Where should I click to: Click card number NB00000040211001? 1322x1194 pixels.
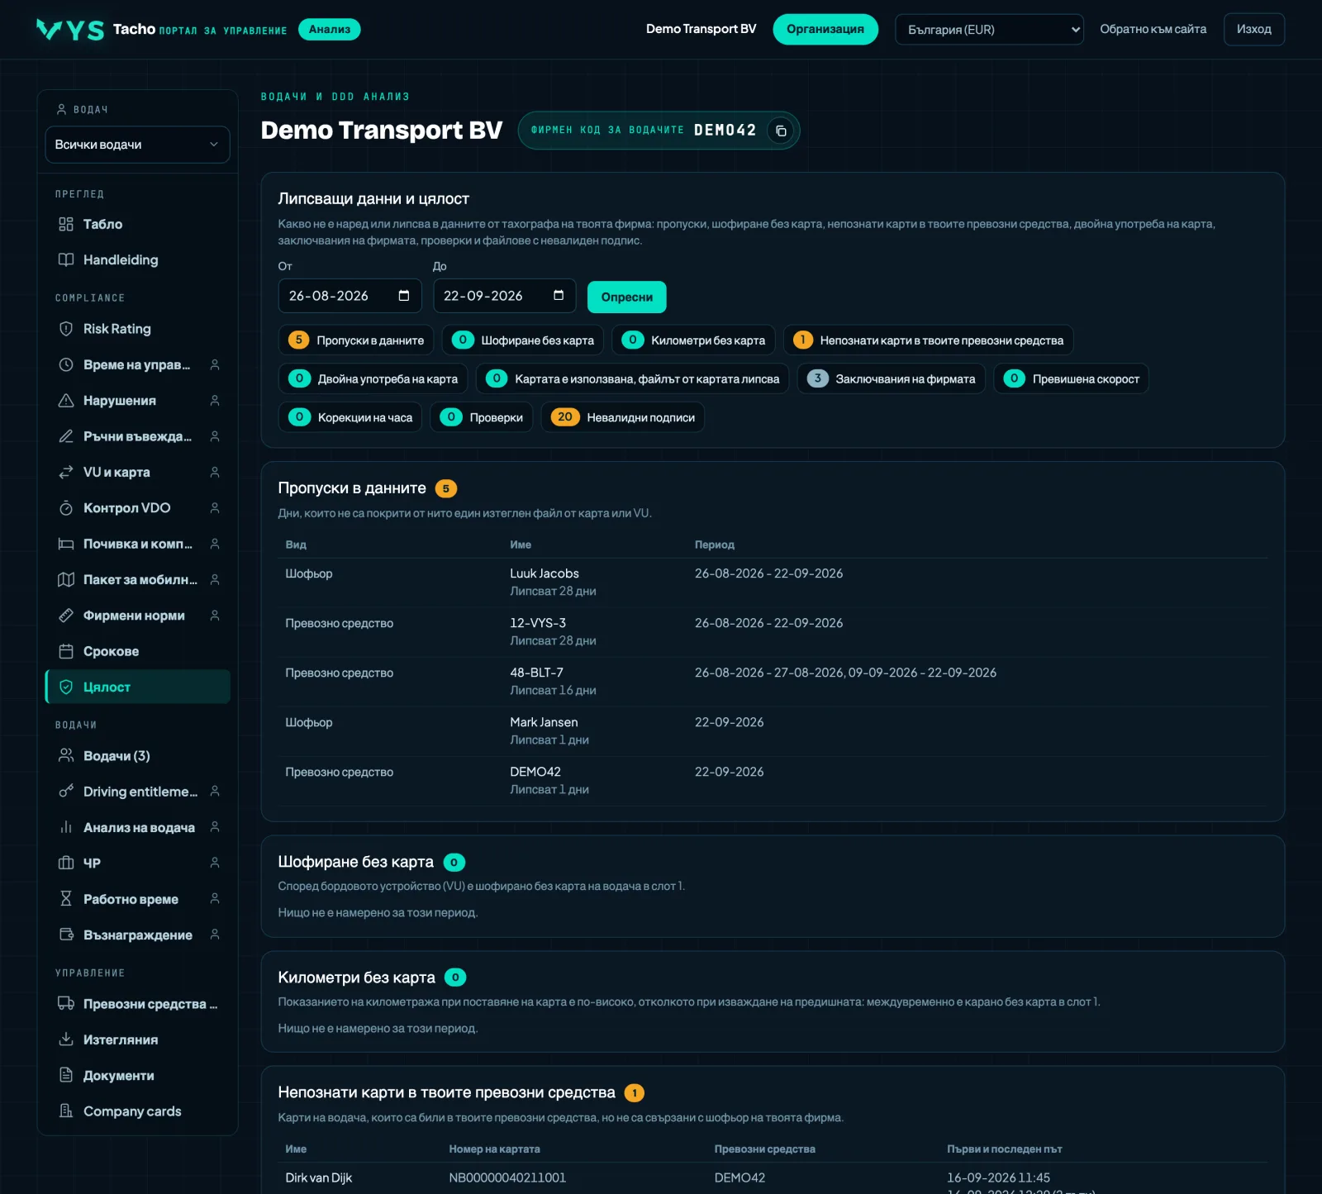(x=507, y=1177)
